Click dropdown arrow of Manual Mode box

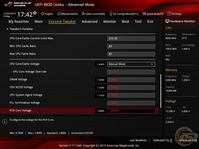152,64
